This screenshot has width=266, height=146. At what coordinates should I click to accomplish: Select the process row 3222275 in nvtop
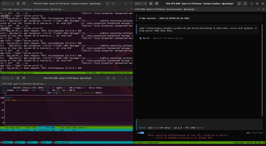click(x=66, y=130)
